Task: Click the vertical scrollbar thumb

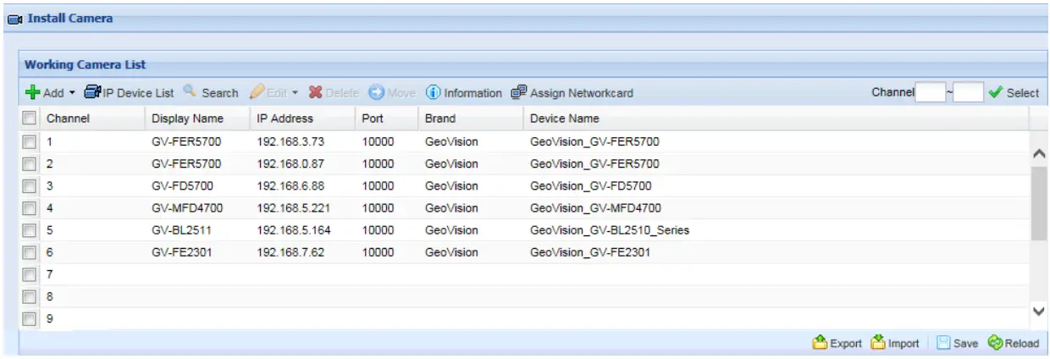Action: [x=1039, y=202]
